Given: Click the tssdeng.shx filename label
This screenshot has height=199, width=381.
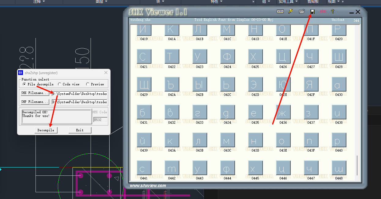Looking at the screenshot, I should (140, 20).
